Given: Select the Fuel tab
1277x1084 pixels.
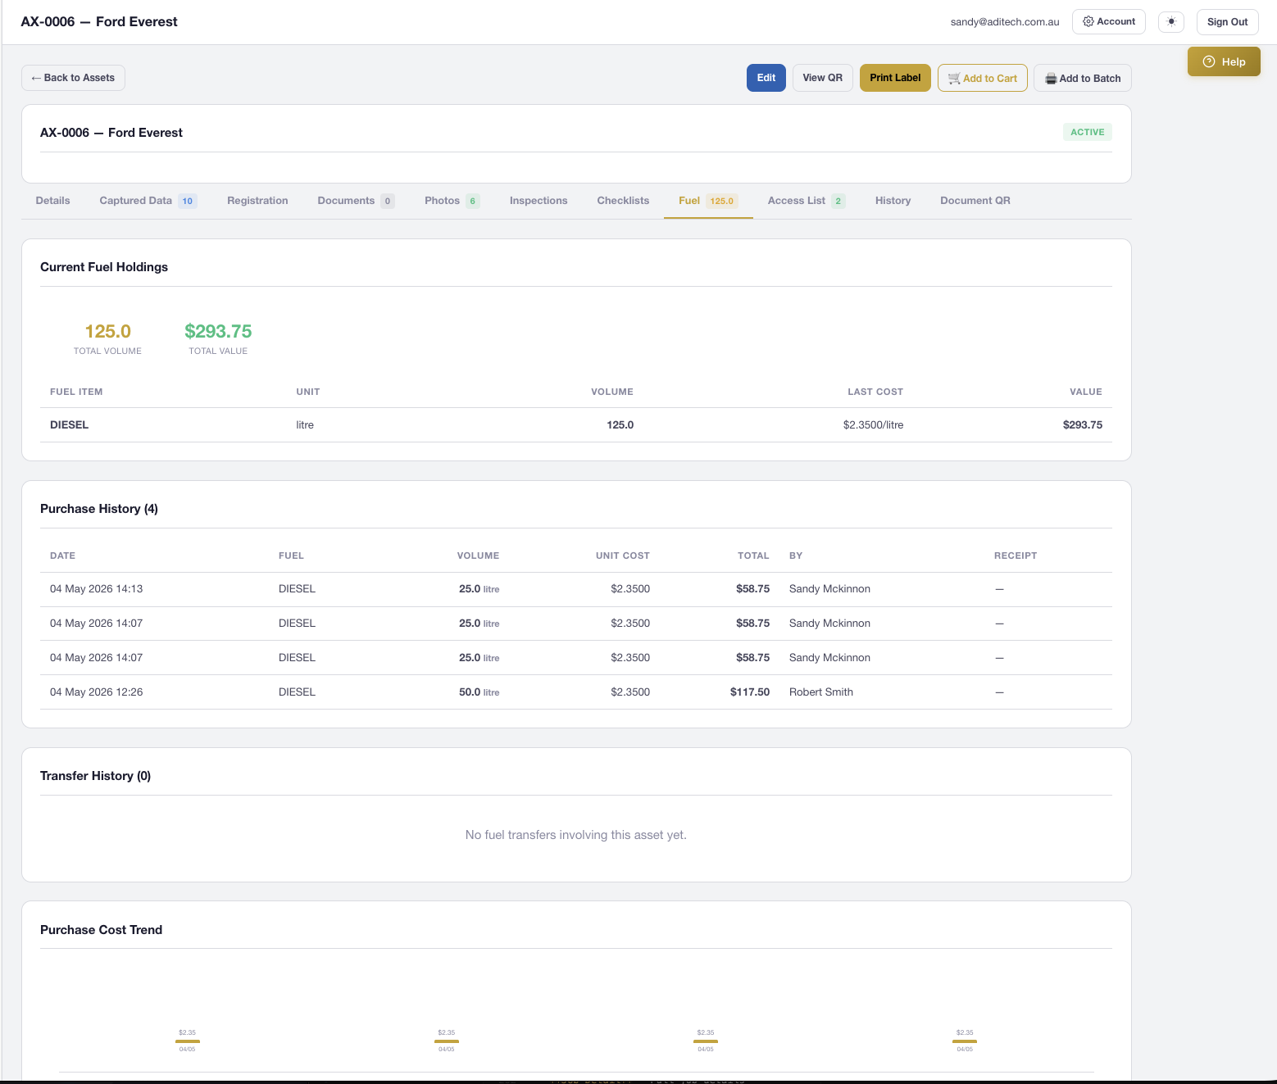Looking at the screenshot, I should point(708,201).
